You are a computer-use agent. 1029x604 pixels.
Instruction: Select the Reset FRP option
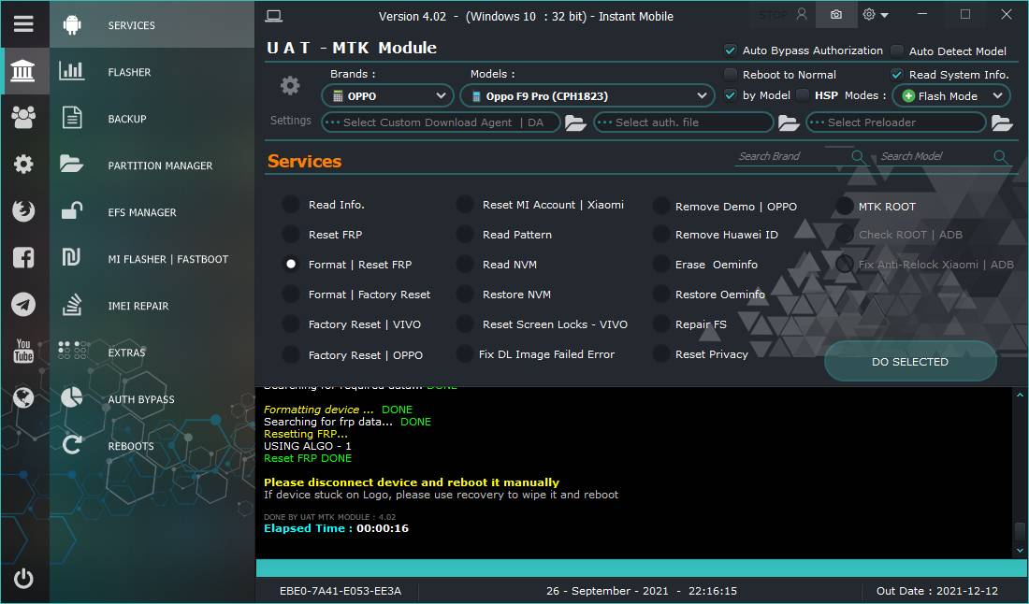point(291,234)
